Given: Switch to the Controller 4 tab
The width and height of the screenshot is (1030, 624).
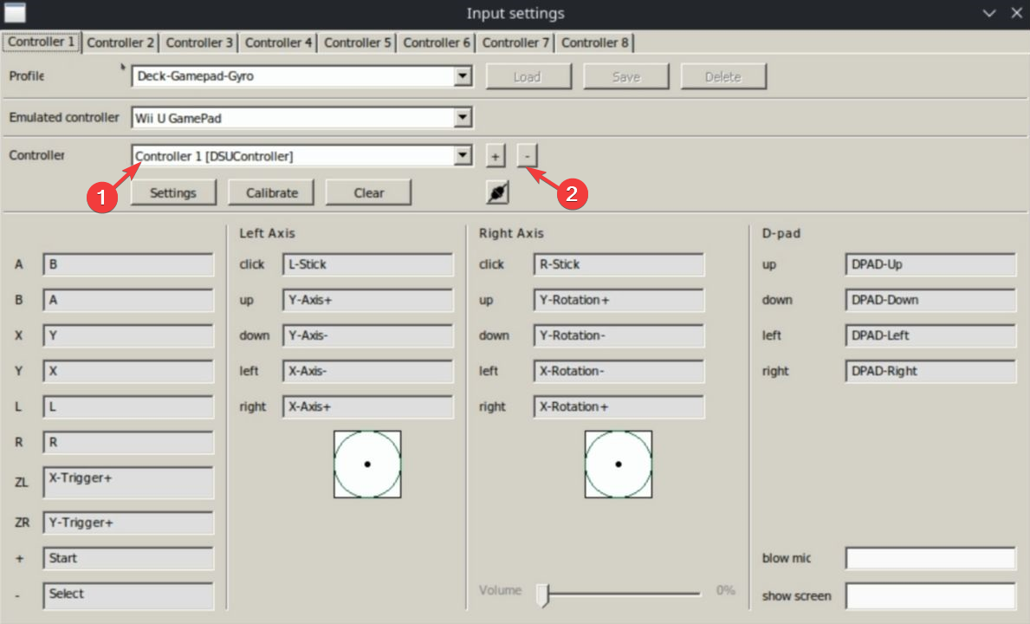Looking at the screenshot, I should tap(278, 42).
